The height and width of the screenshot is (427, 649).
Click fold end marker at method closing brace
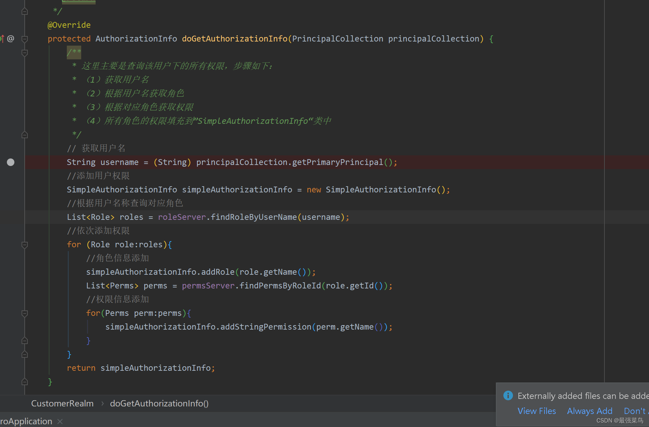tap(25, 382)
